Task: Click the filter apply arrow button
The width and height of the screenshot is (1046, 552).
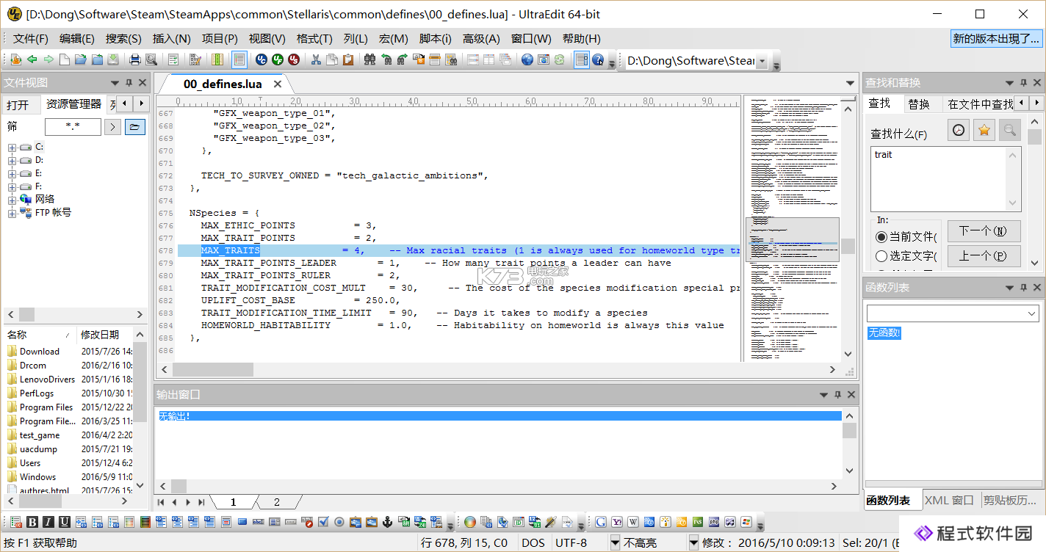Action: [112, 127]
